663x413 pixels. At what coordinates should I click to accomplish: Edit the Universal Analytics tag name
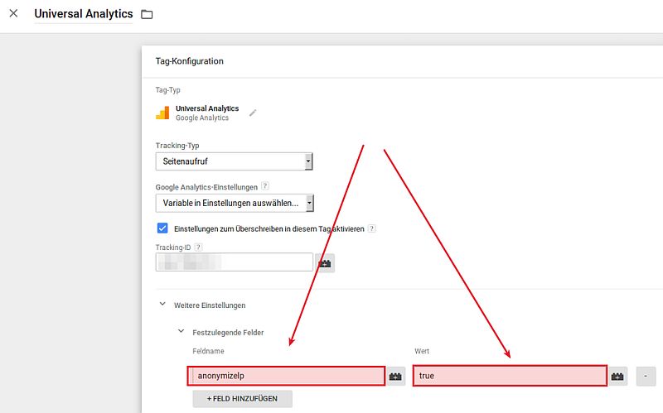[x=84, y=14]
